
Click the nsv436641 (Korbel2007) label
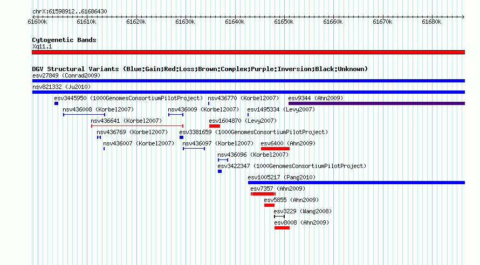126,121
